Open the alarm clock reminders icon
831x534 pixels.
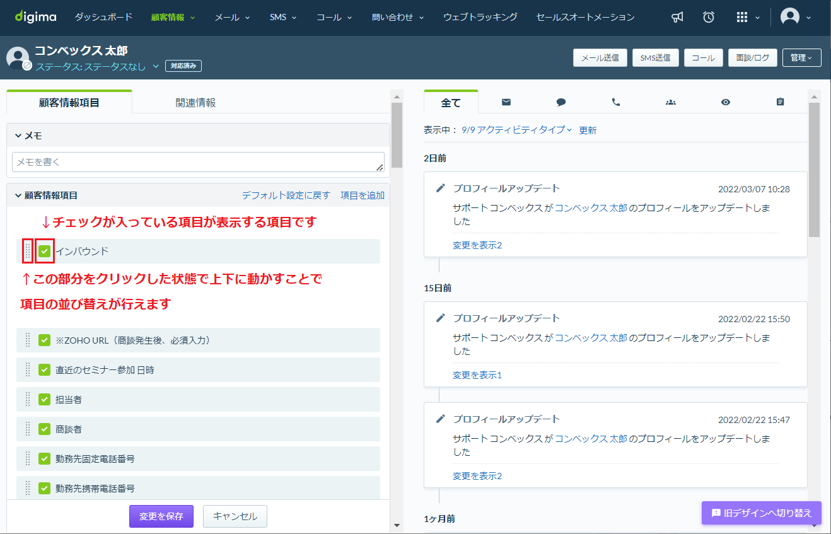(709, 18)
